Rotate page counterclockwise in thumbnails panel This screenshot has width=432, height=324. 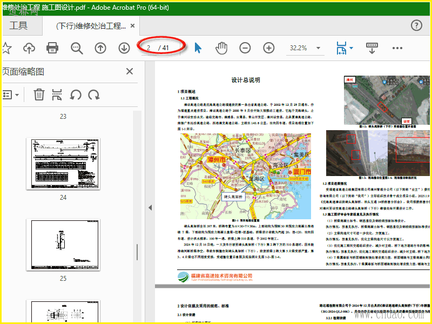point(76,95)
